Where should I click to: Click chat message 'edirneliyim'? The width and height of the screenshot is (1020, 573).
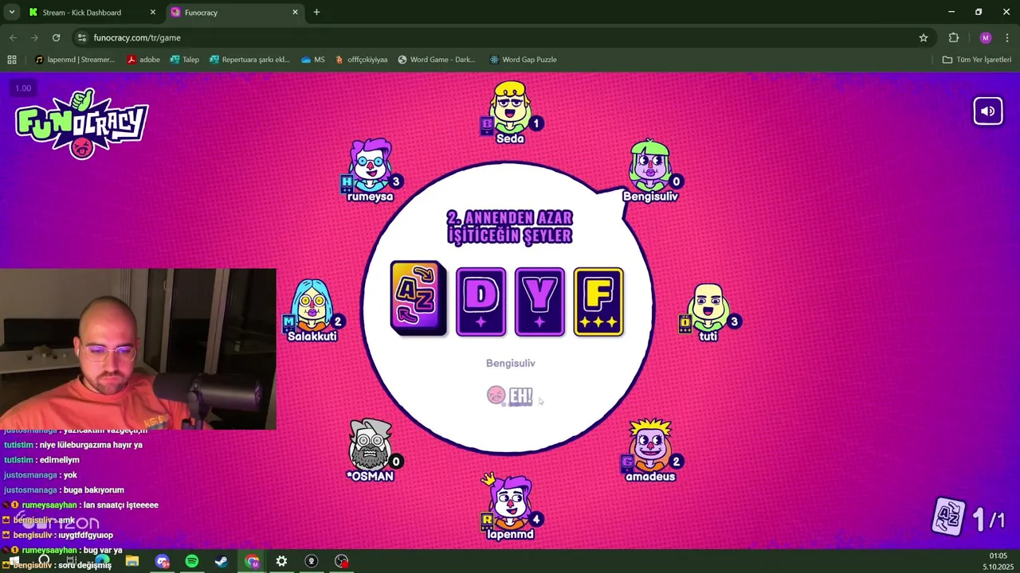[59, 460]
